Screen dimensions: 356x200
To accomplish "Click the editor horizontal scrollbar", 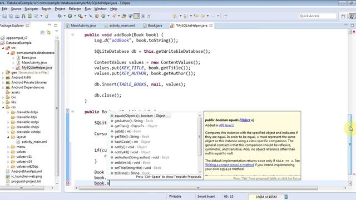I will 198,188.
